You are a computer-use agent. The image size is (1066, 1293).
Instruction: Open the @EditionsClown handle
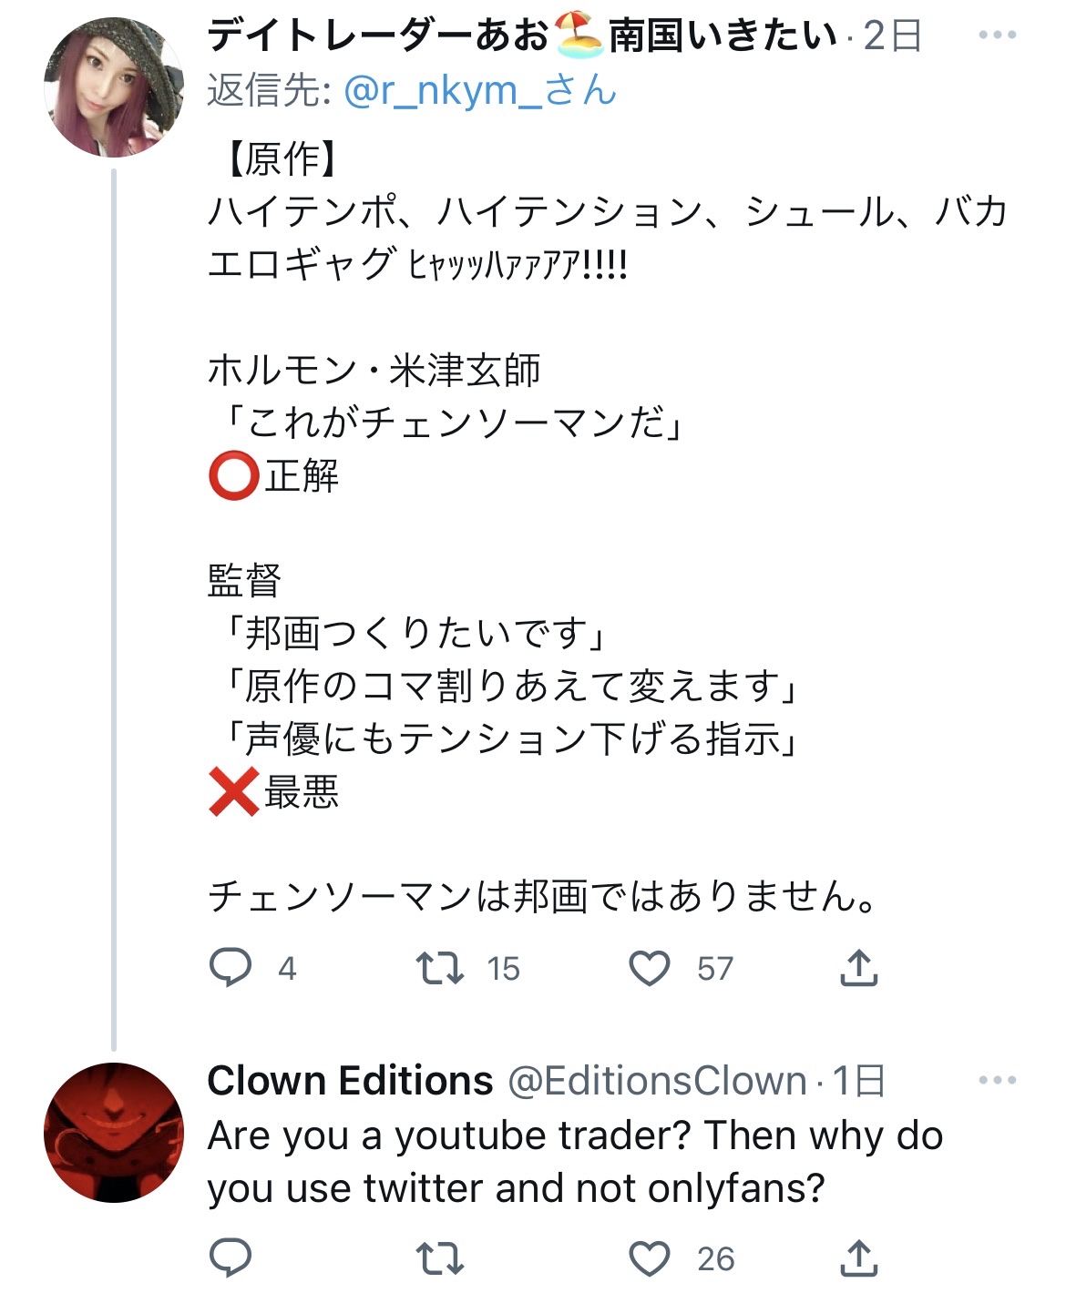[657, 1081]
